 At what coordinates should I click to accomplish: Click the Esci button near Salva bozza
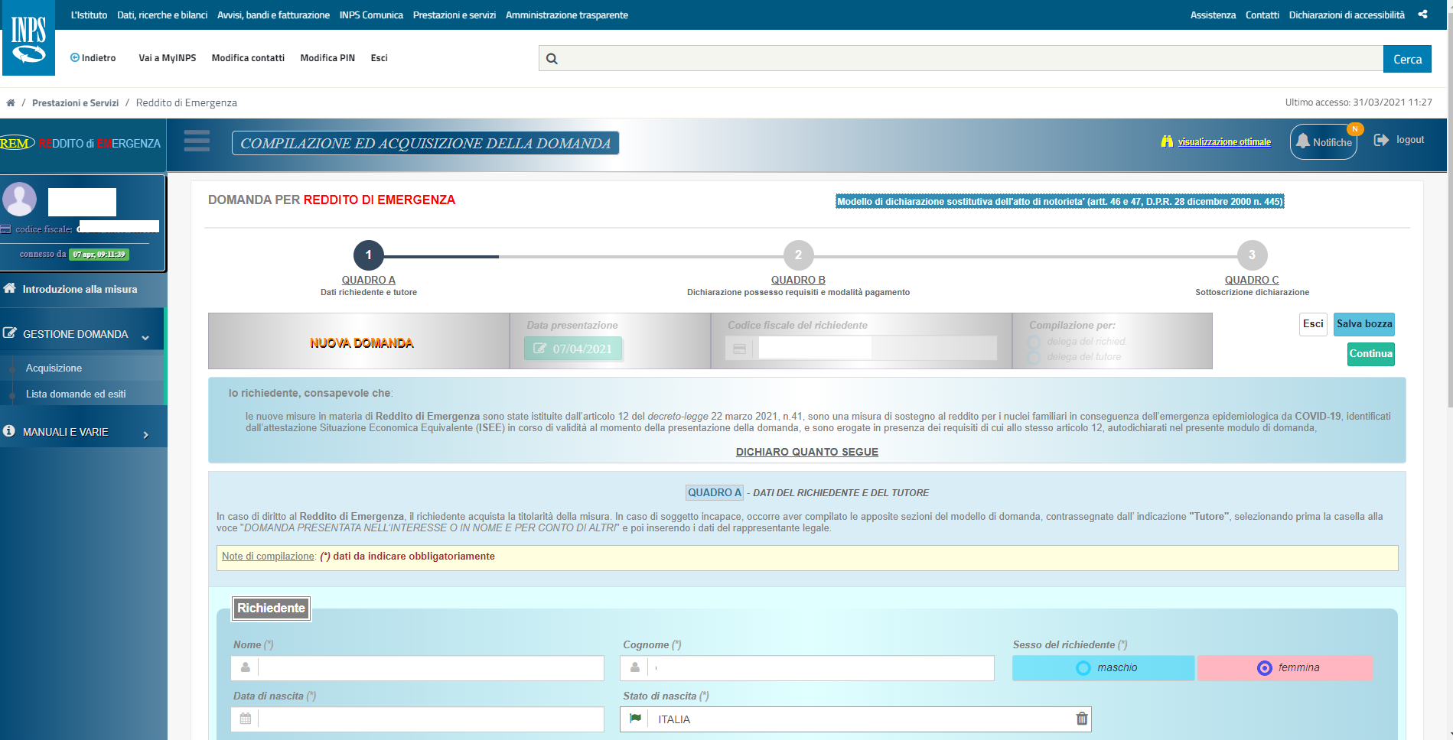tap(1313, 324)
